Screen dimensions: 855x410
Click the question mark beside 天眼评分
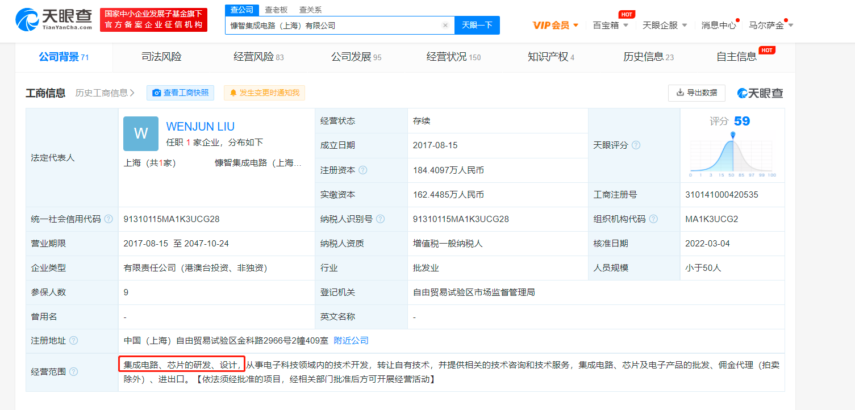635,145
